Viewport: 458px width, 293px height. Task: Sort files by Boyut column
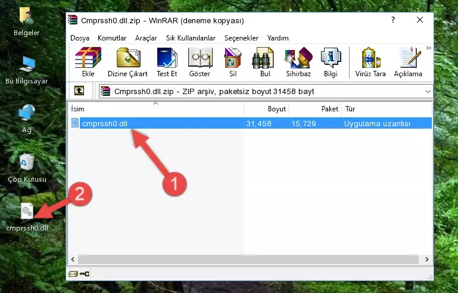coord(266,109)
